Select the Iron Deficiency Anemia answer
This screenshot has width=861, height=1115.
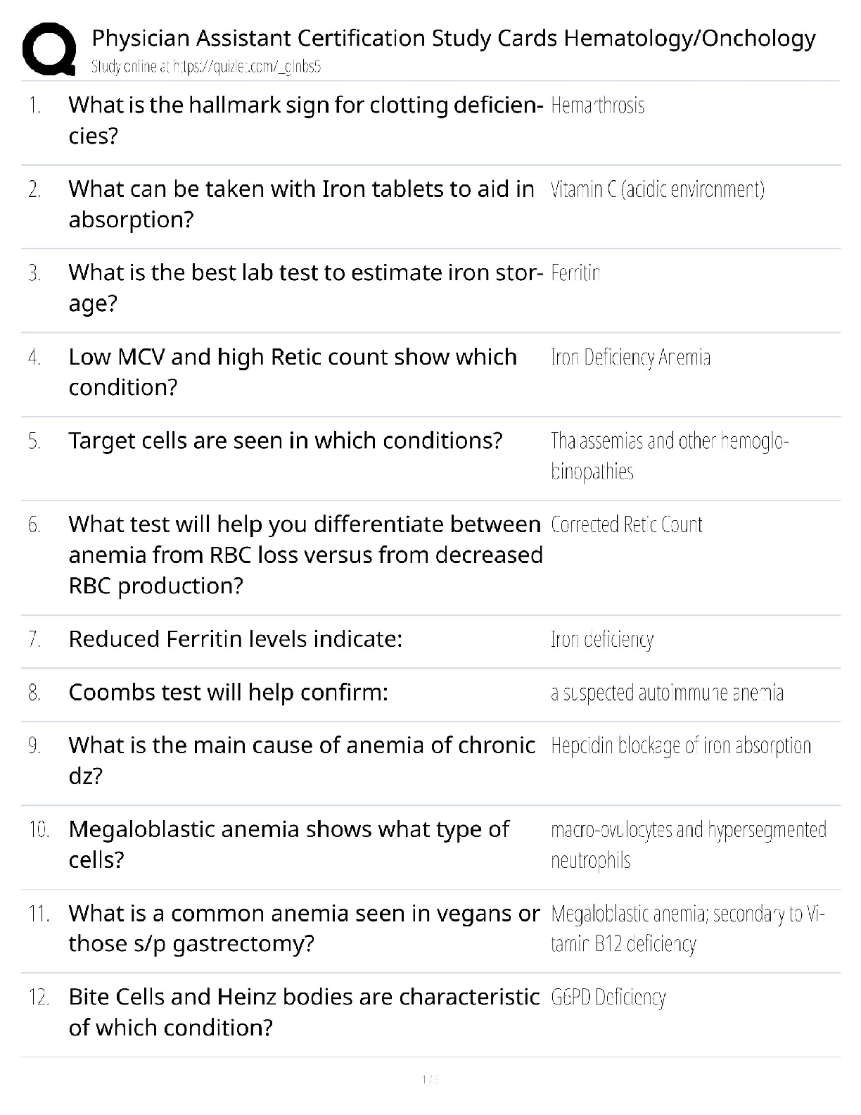pos(630,358)
